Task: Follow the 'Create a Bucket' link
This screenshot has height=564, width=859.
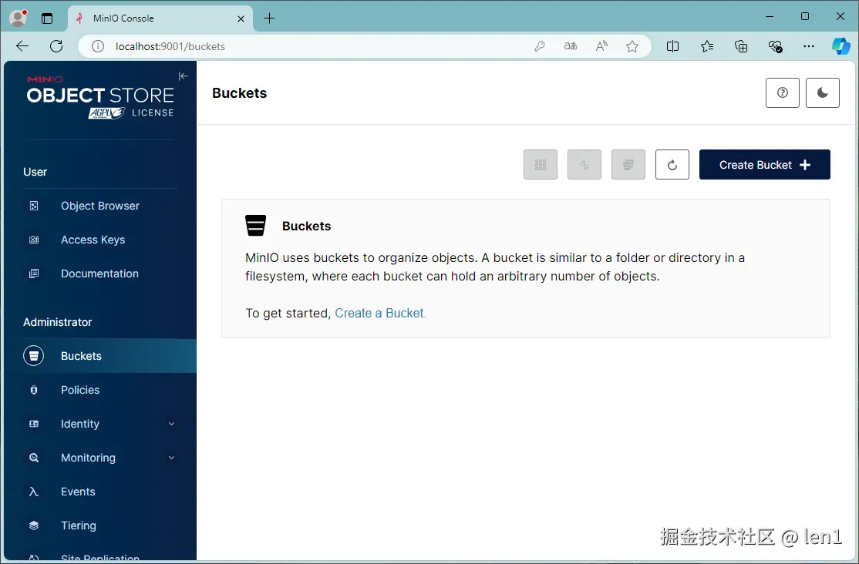Action: [380, 314]
